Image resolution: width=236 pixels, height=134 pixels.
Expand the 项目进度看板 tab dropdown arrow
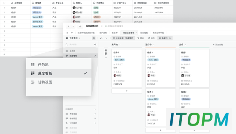pyautogui.click(x=136, y=33)
